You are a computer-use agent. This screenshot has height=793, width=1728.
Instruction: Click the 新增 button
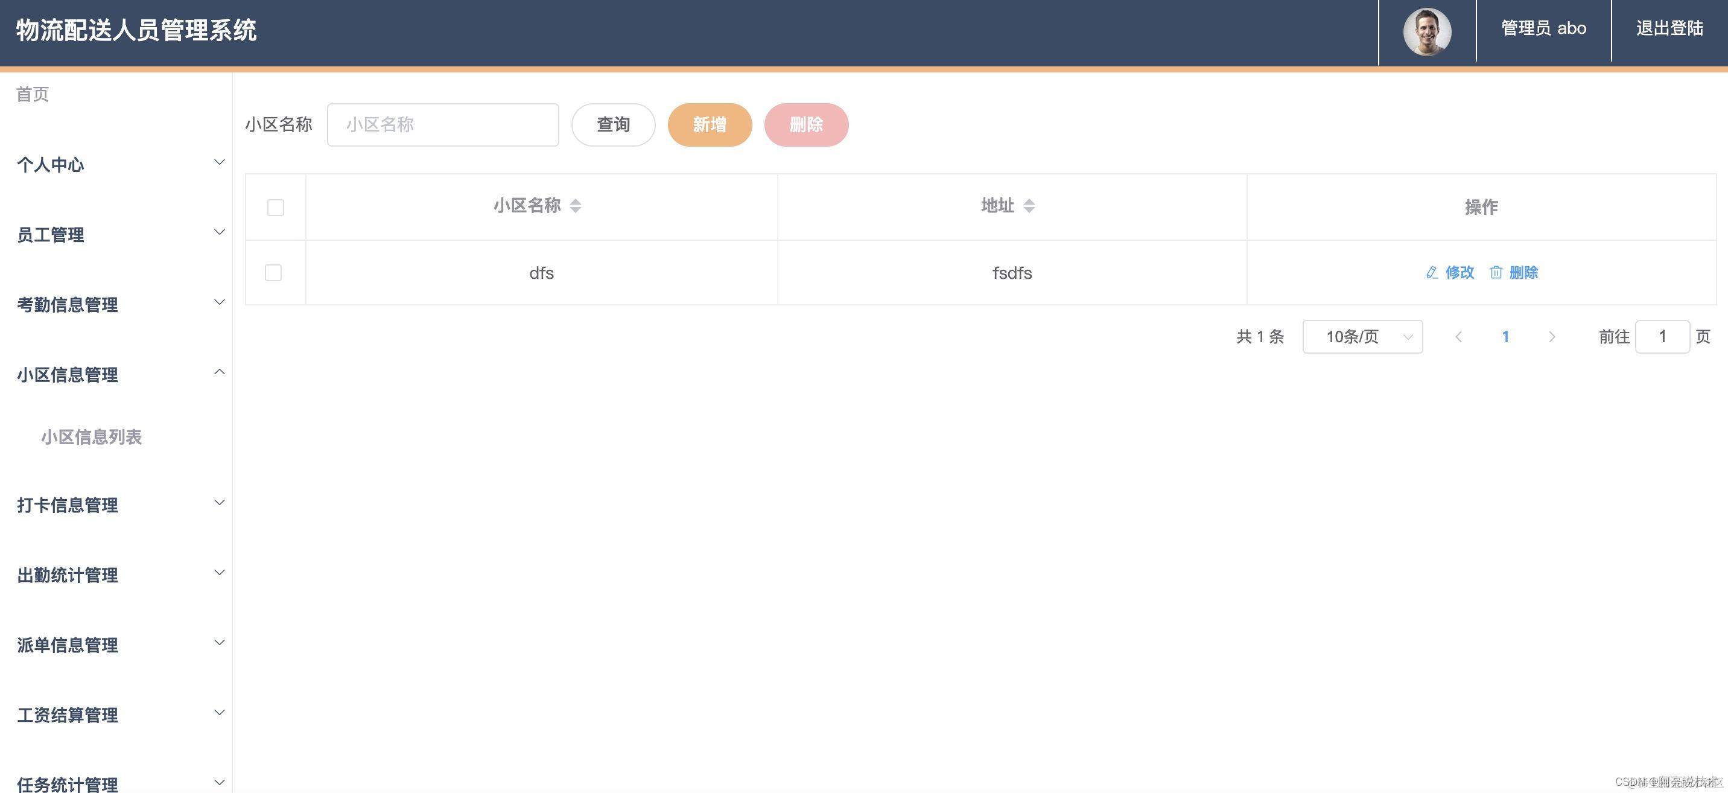709,125
